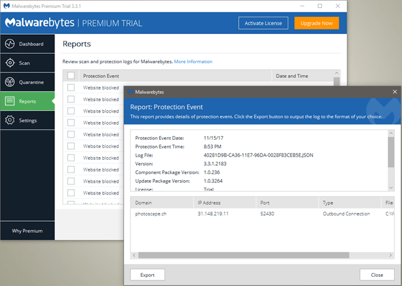Click right arrow of horizontal table scrollbar
Screen dimensions: 402x286
point(390,255)
